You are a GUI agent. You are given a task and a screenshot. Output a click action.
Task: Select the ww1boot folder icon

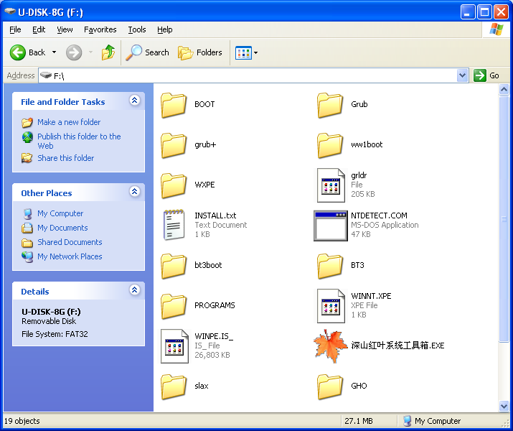(330, 145)
